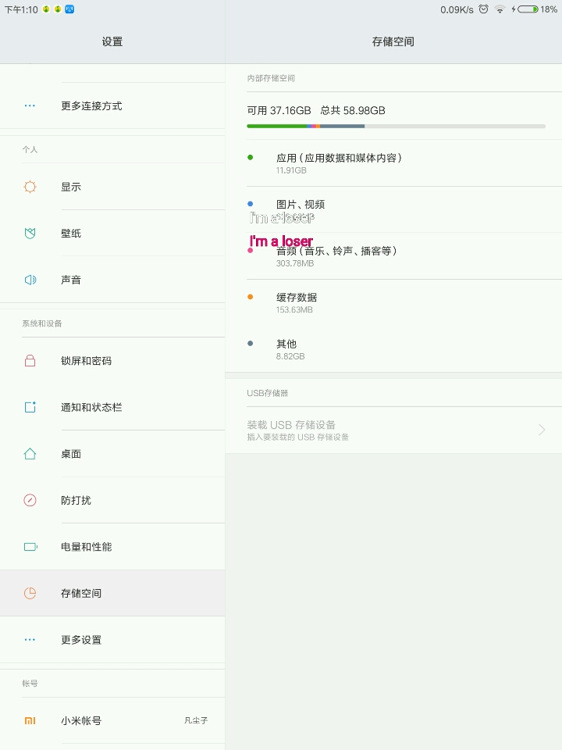The height and width of the screenshot is (750, 562).
Task: Open 音频 (音乐、铃声、播客等) storage entry
Action: (337, 256)
